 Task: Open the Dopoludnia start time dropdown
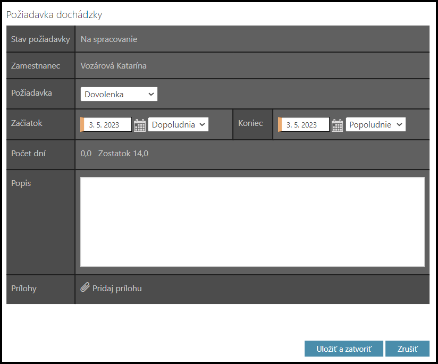click(x=178, y=125)
